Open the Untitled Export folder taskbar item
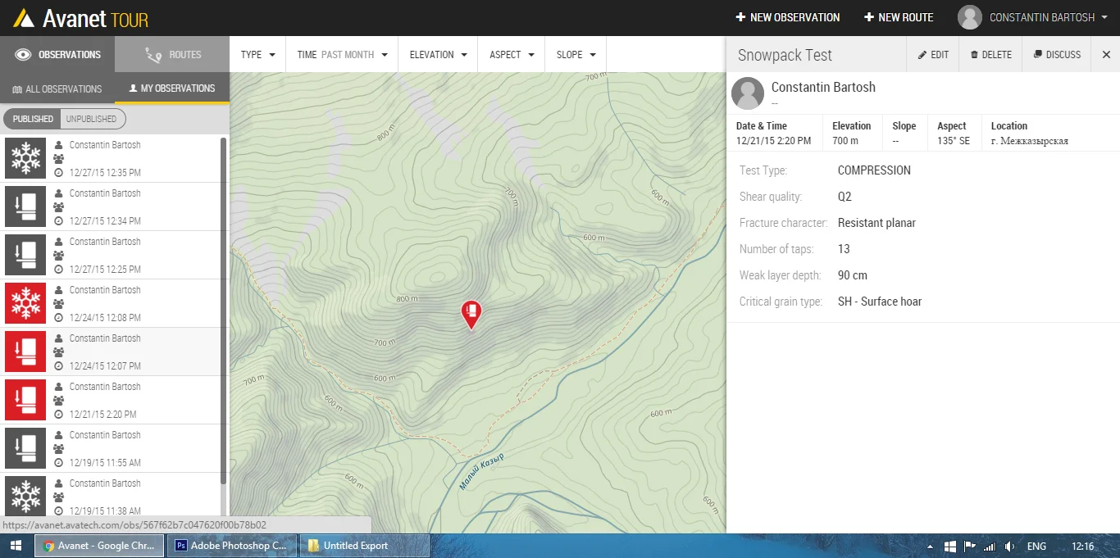The height and width of the screenshot is (558, 1120). tap(364, 546)
